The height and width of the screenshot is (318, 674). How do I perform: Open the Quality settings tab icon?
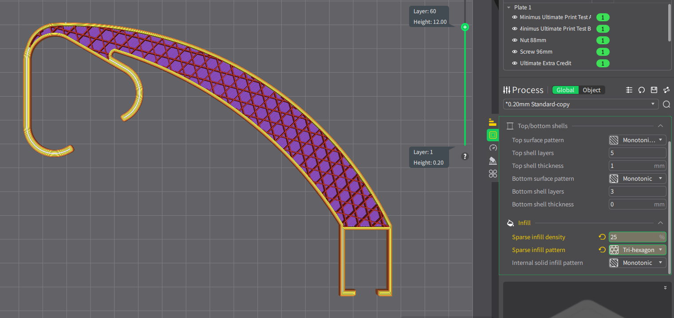tap(493, 122)
